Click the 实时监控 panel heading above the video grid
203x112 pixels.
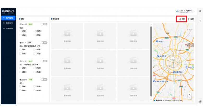click(x=56, y=19)
